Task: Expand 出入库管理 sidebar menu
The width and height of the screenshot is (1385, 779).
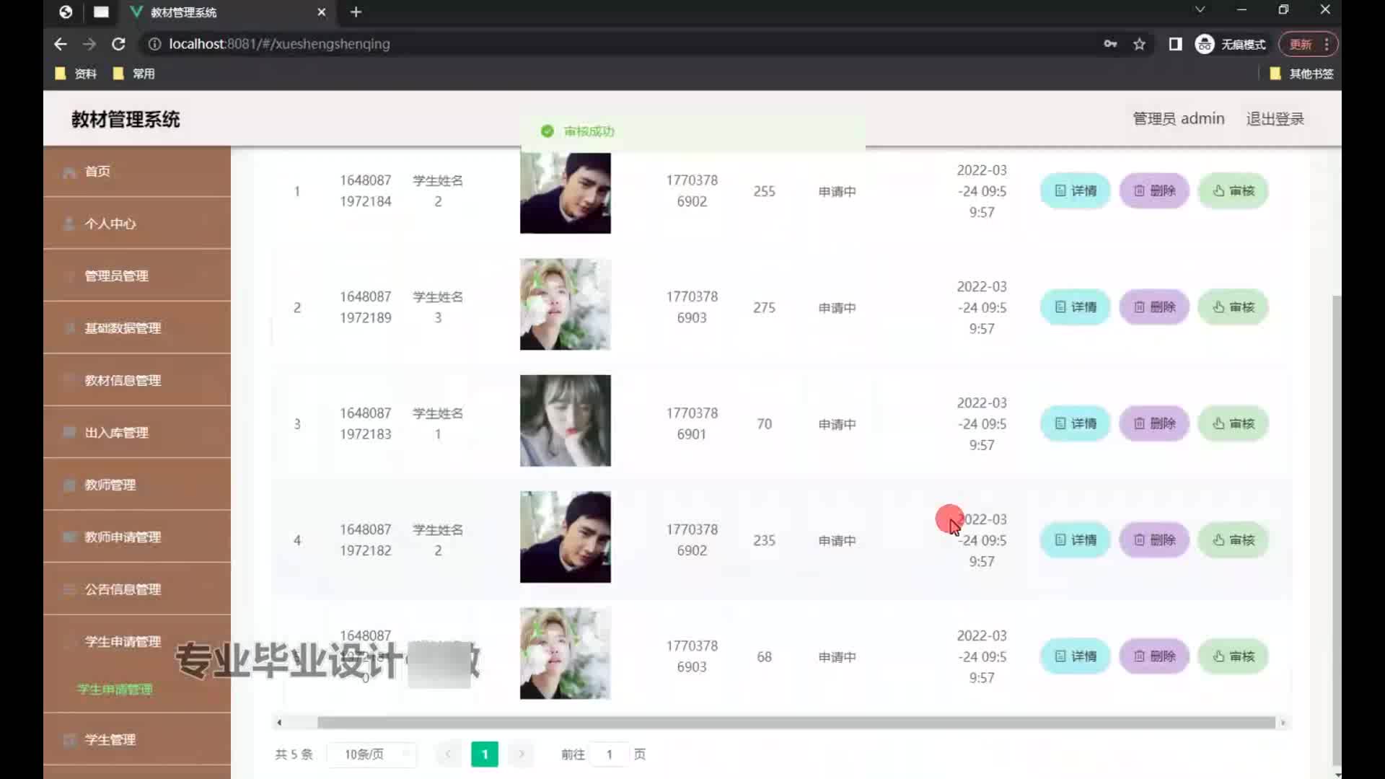Action: [117, 433]
